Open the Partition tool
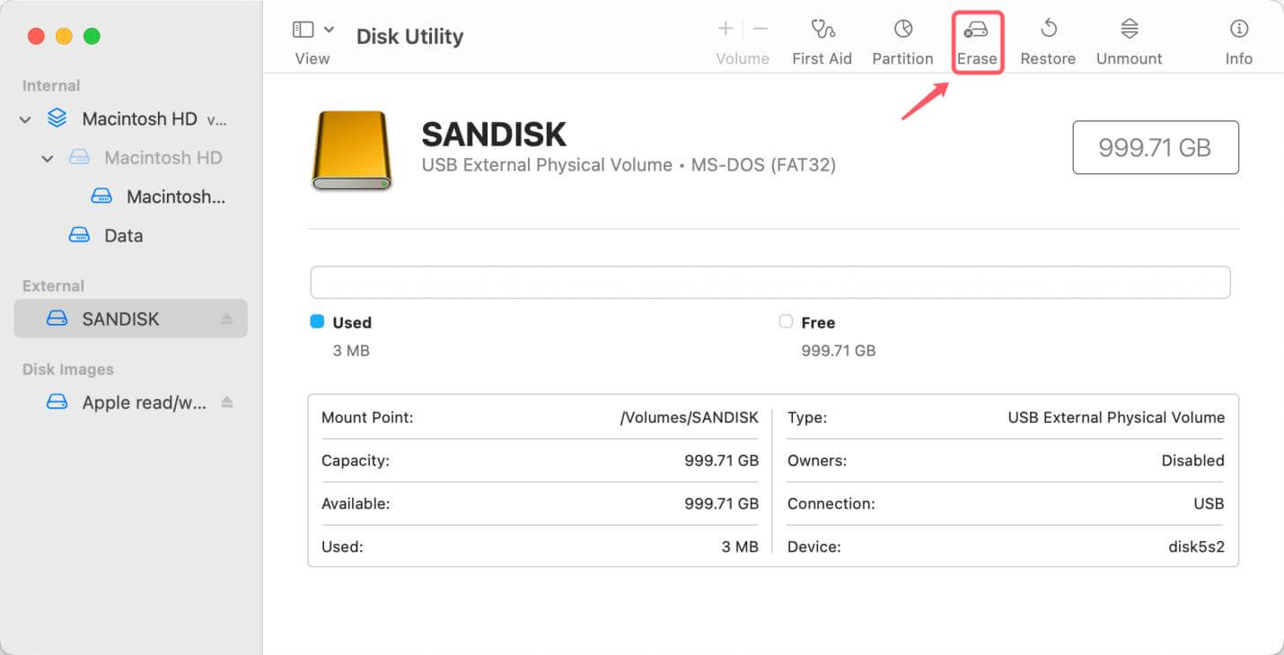Image resolution: width=1284 pixels, height=655 pixels. [x=902, y=36]
